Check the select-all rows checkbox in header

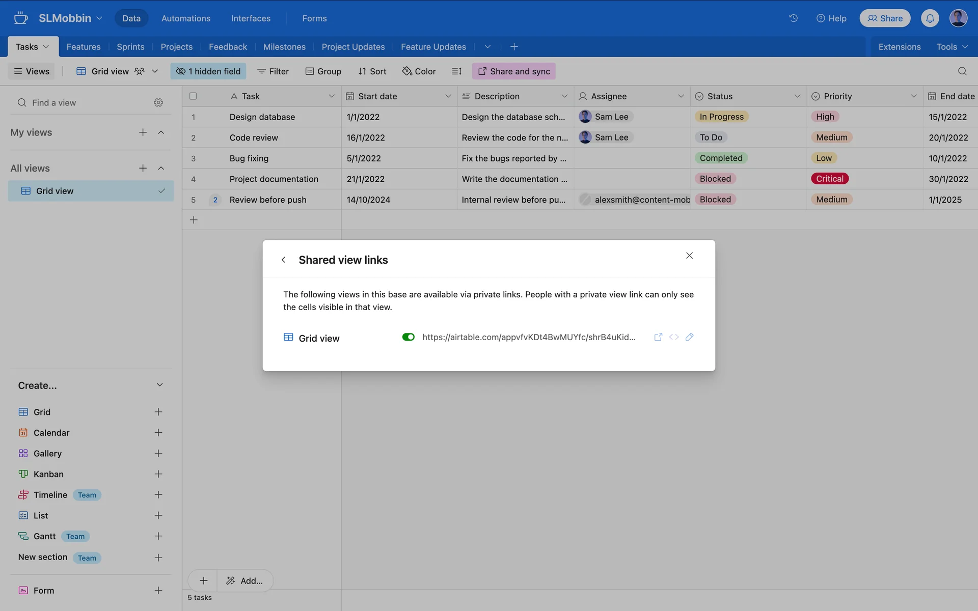point(193,96)
